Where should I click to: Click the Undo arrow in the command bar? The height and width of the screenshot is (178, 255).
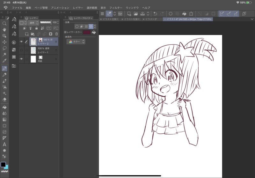155,14
